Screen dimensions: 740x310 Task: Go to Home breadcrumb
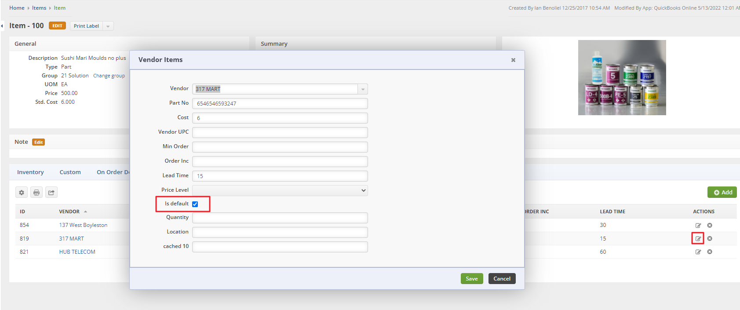coord(17,8)
